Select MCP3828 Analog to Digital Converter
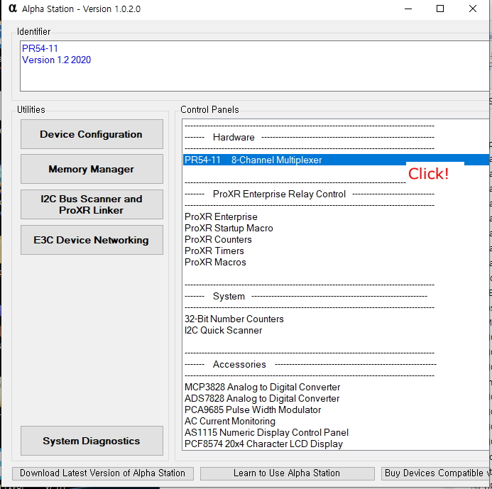The height and width of the screenshot is (489, 492). pyautogui.click(x=262, y=388)
